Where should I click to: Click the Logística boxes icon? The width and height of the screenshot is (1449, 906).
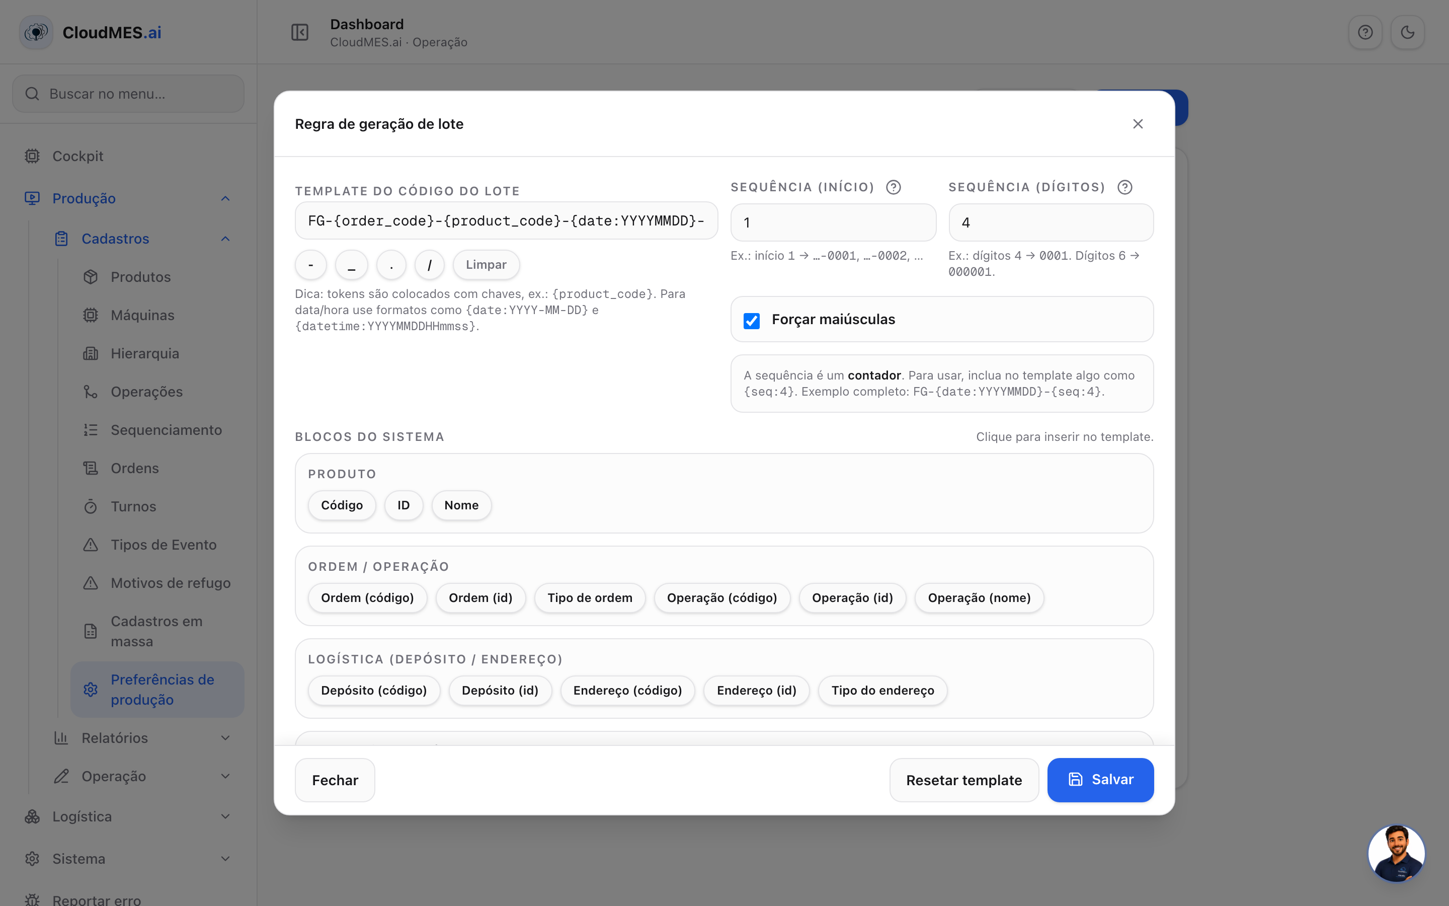[x=32, y=817]
